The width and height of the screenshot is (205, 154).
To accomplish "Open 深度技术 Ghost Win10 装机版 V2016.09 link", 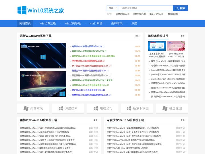I will pyautogui.click(x=131, y=140).
